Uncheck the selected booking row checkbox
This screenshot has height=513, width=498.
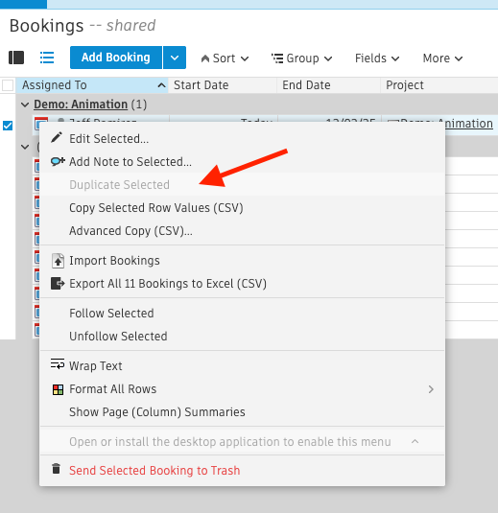click(8, 126)
